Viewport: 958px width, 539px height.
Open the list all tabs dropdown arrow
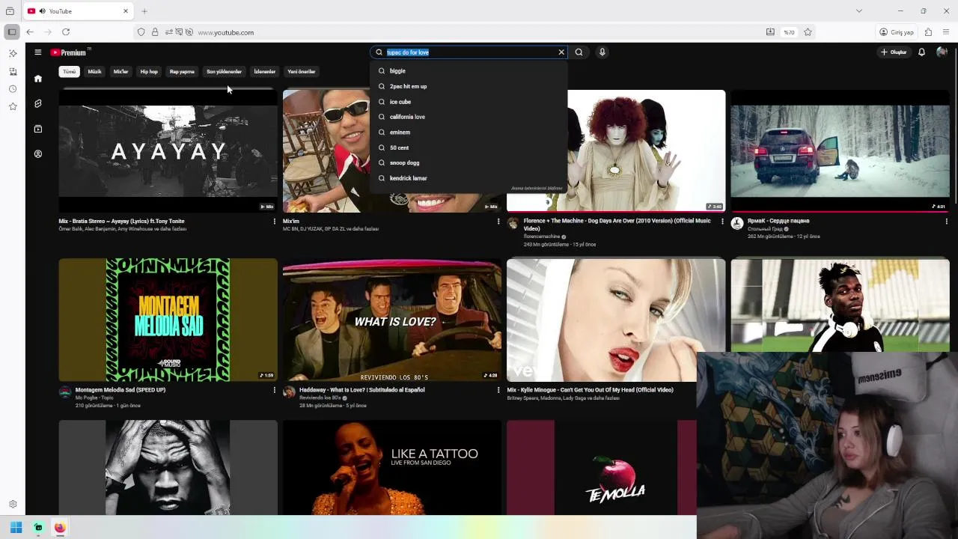point(859,11)
